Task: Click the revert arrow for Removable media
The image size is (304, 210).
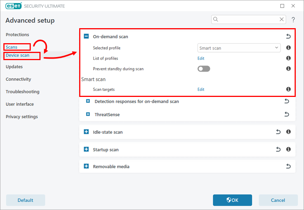Action: tap(288, 166)
